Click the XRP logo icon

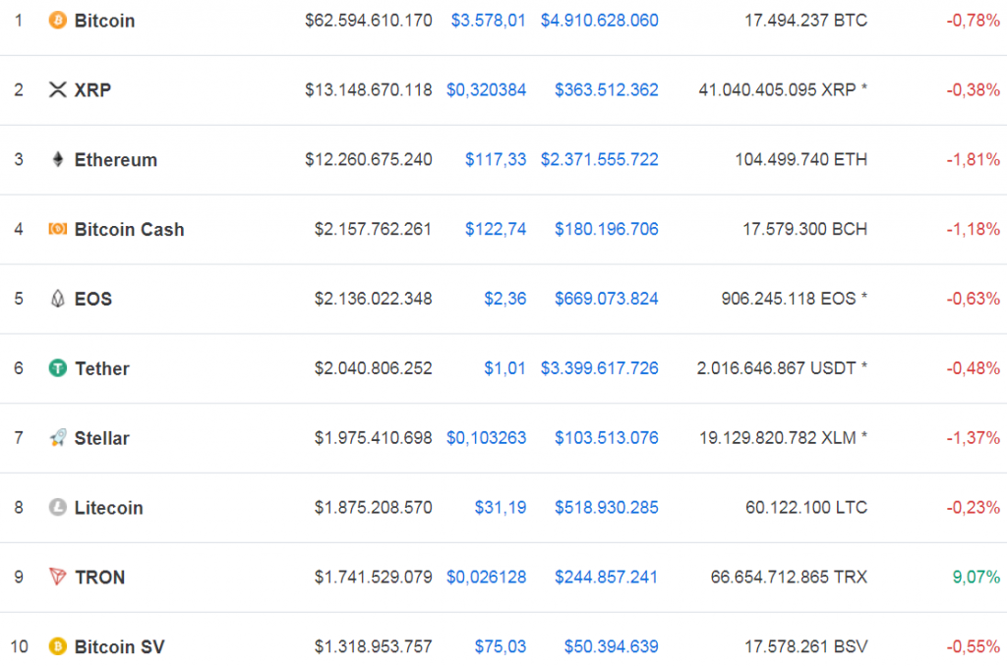tap(58, 89)
